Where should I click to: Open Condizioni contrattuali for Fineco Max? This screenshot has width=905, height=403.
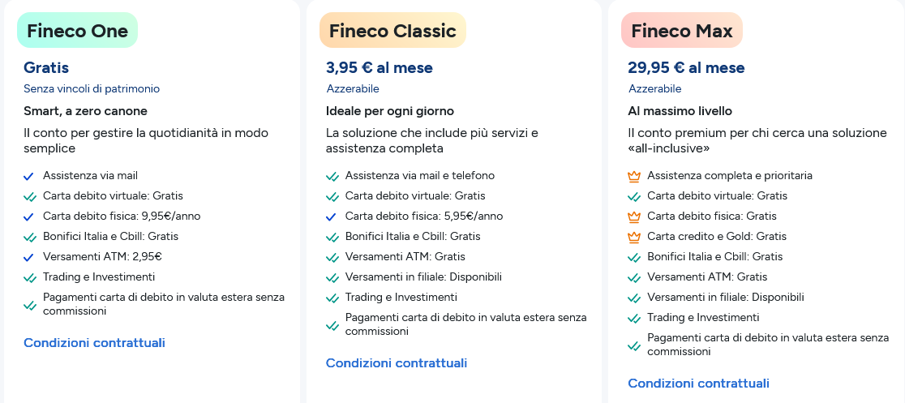tap(698, 384)
